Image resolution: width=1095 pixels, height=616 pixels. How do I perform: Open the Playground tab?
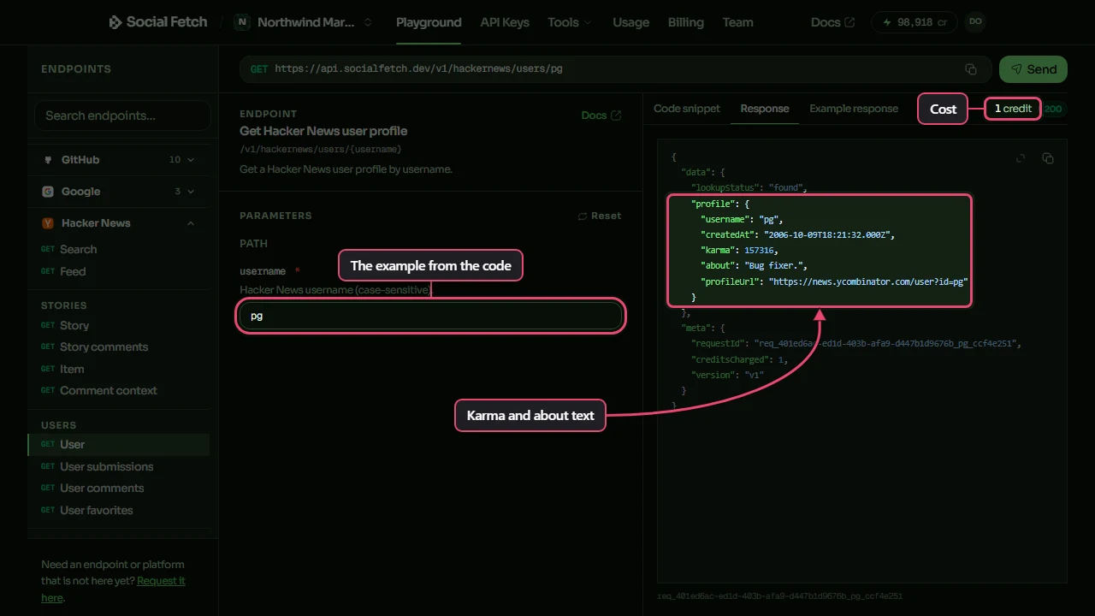429,22
